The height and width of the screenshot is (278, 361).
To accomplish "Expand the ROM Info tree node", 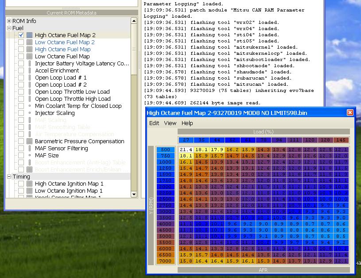I will pos(9,21).
